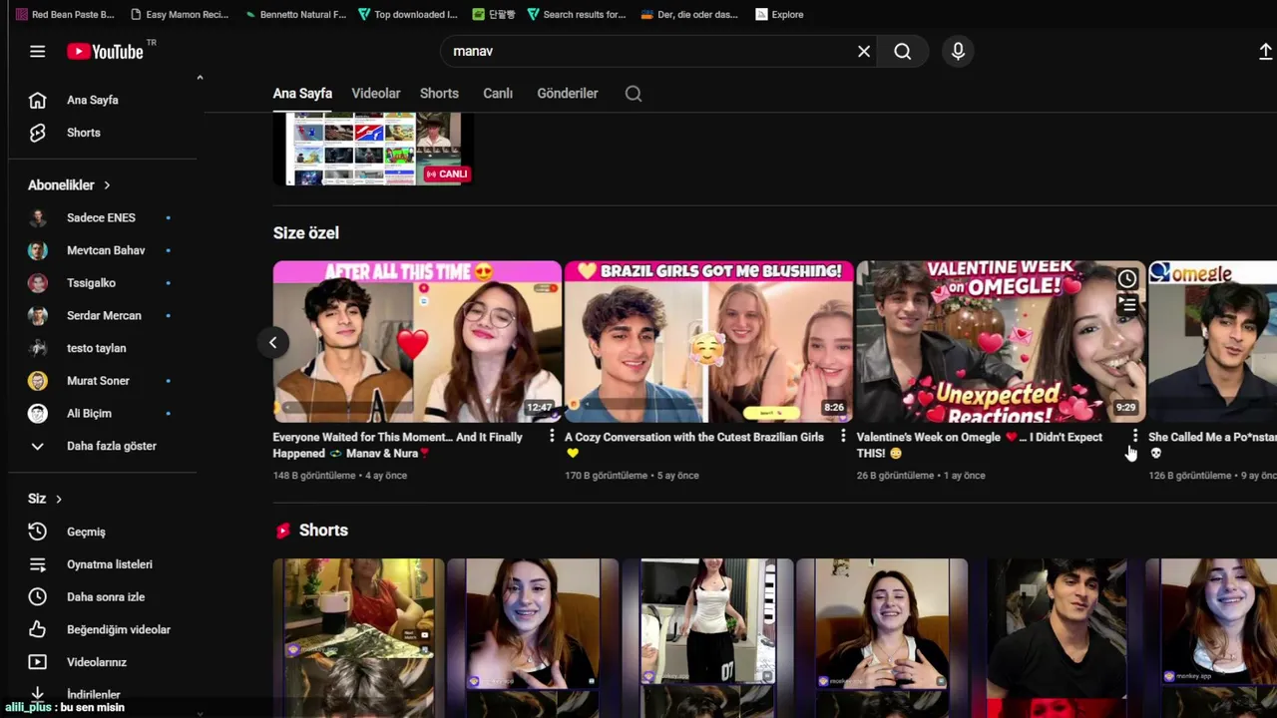
Task: Start voice search with microphone
Action: coord(958,51)
